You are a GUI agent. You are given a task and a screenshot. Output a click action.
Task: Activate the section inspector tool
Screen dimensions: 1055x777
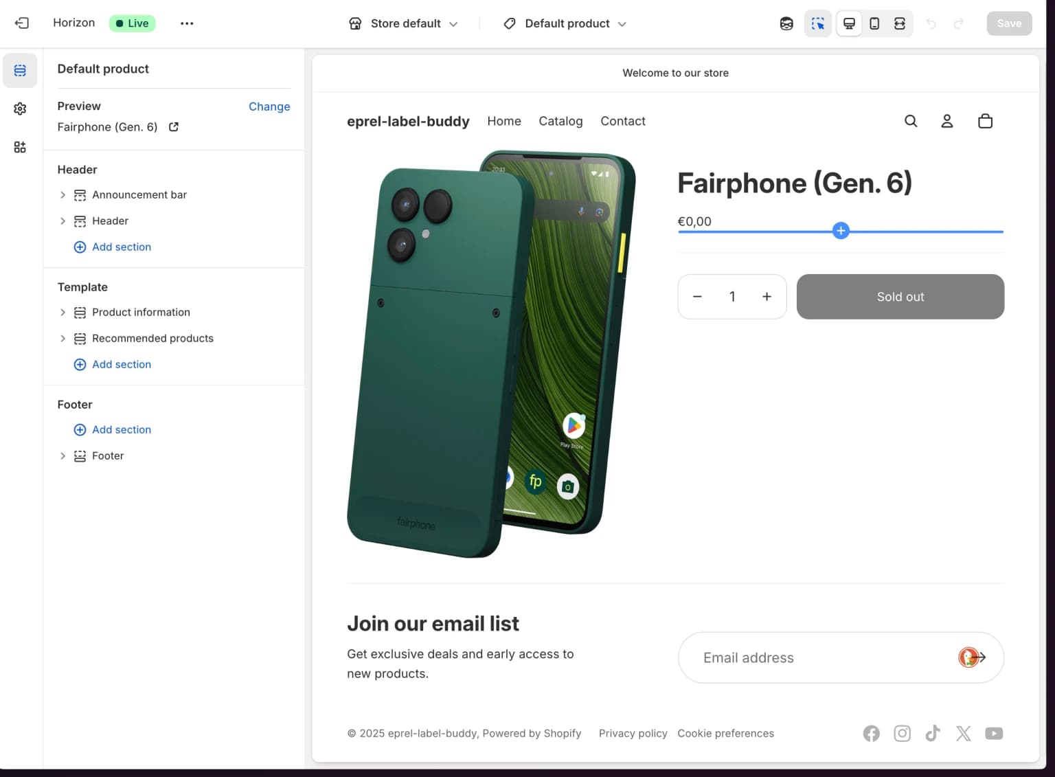[817, 23]
